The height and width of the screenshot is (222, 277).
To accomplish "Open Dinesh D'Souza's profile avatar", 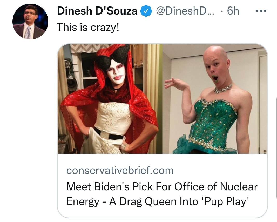I will (30, 21).
